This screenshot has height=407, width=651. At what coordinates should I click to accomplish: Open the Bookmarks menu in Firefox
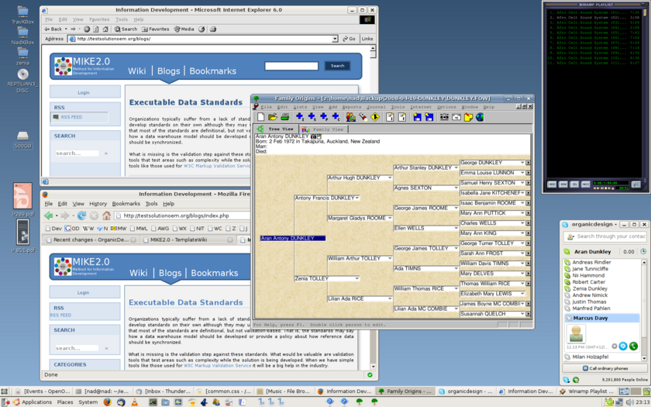[x=126, y=204]
